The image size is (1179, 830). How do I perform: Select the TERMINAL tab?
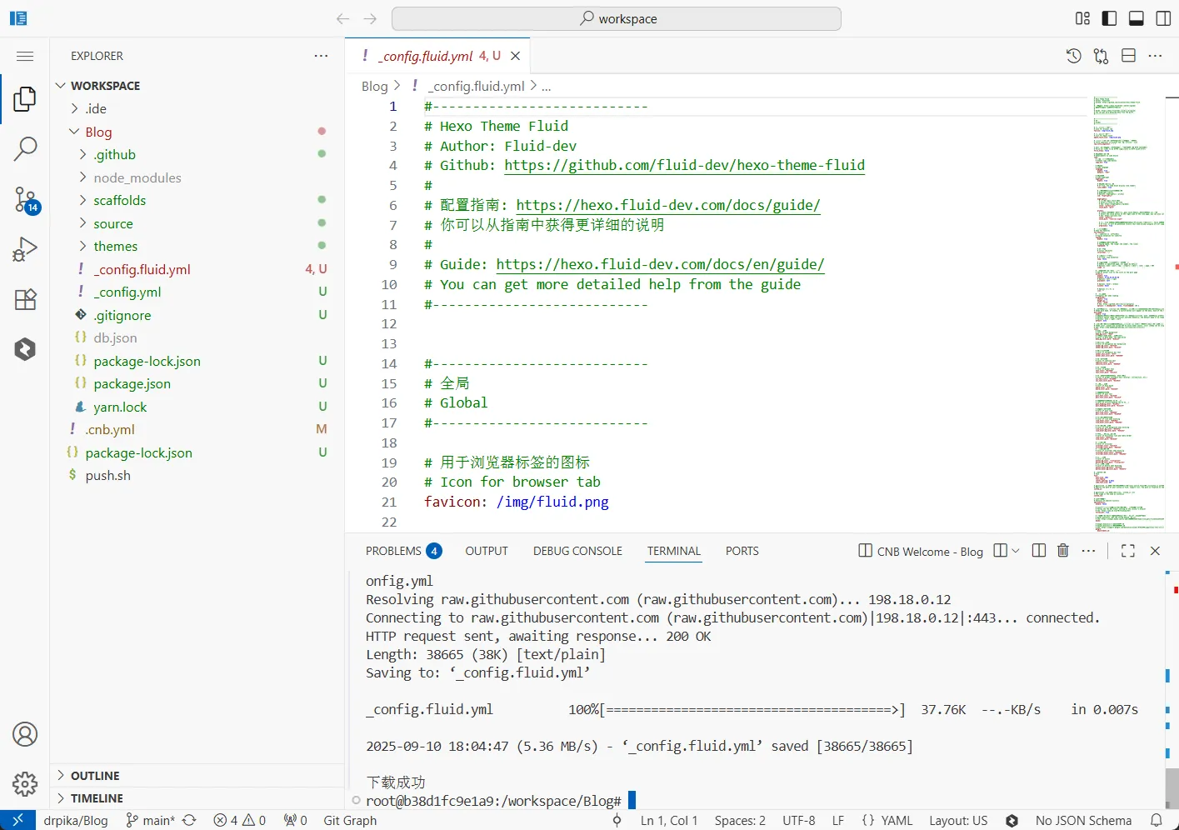click(673, 551)
